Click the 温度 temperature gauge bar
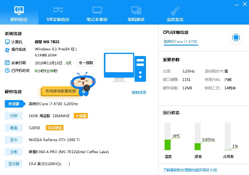The width and height of the screenshot is (249, 175). click(x=168, y=136)
